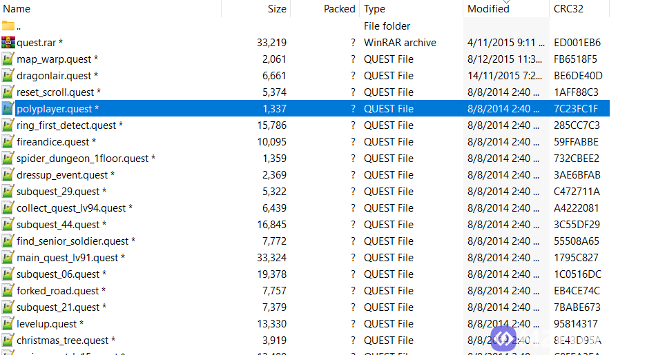Sort files by Name column header

point(17,9)
